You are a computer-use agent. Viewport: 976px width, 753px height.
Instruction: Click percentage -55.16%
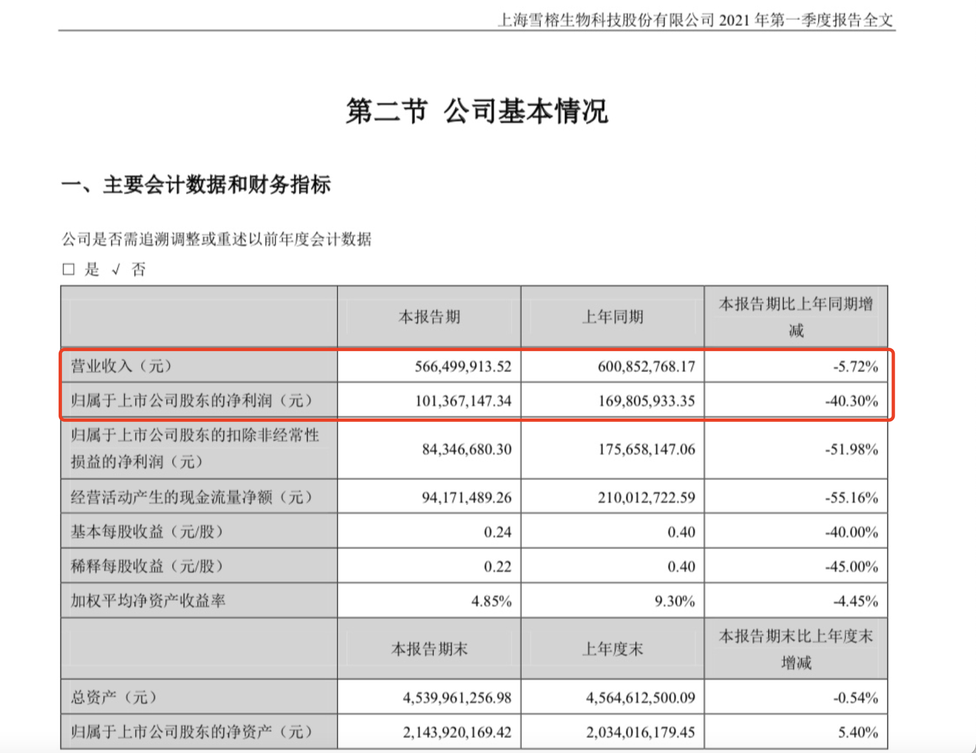pyautogui.click(x=852, y=497)
